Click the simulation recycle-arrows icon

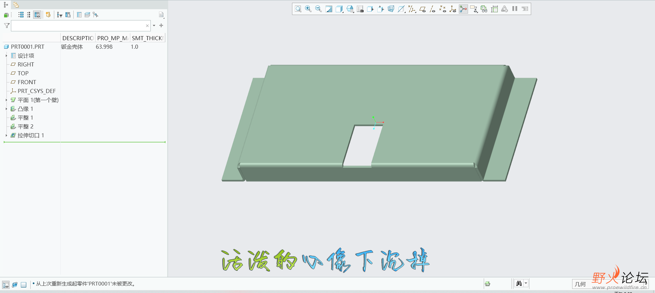pos(505,9)
